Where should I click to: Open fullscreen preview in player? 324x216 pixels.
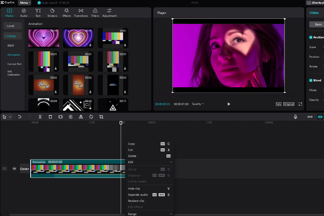[x=300, y=104]
